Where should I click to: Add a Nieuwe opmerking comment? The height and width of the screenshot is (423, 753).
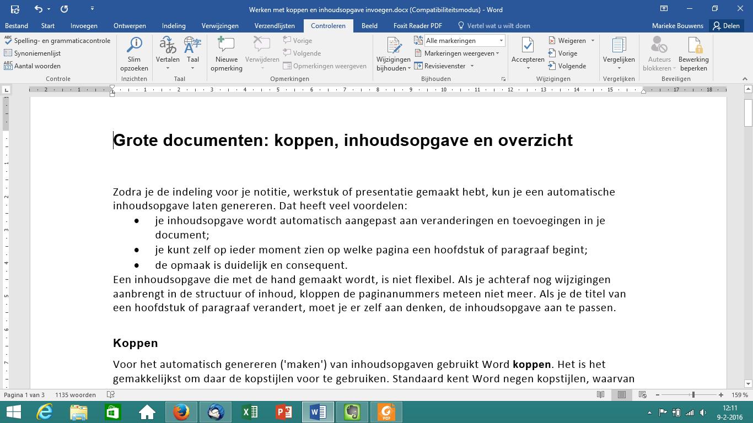tap(226, 54)
